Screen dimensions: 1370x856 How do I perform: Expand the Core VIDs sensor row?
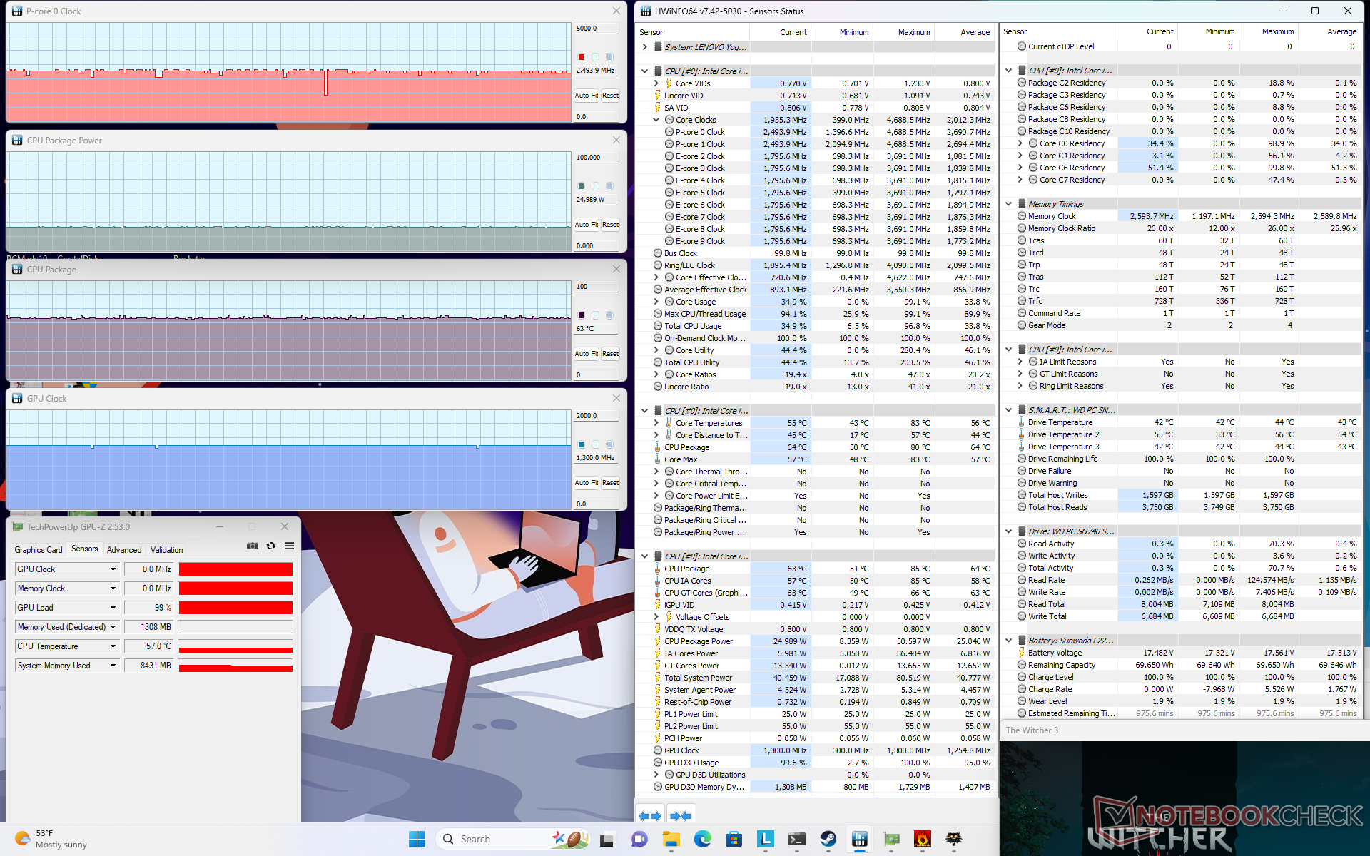click(x=656, y=83)
